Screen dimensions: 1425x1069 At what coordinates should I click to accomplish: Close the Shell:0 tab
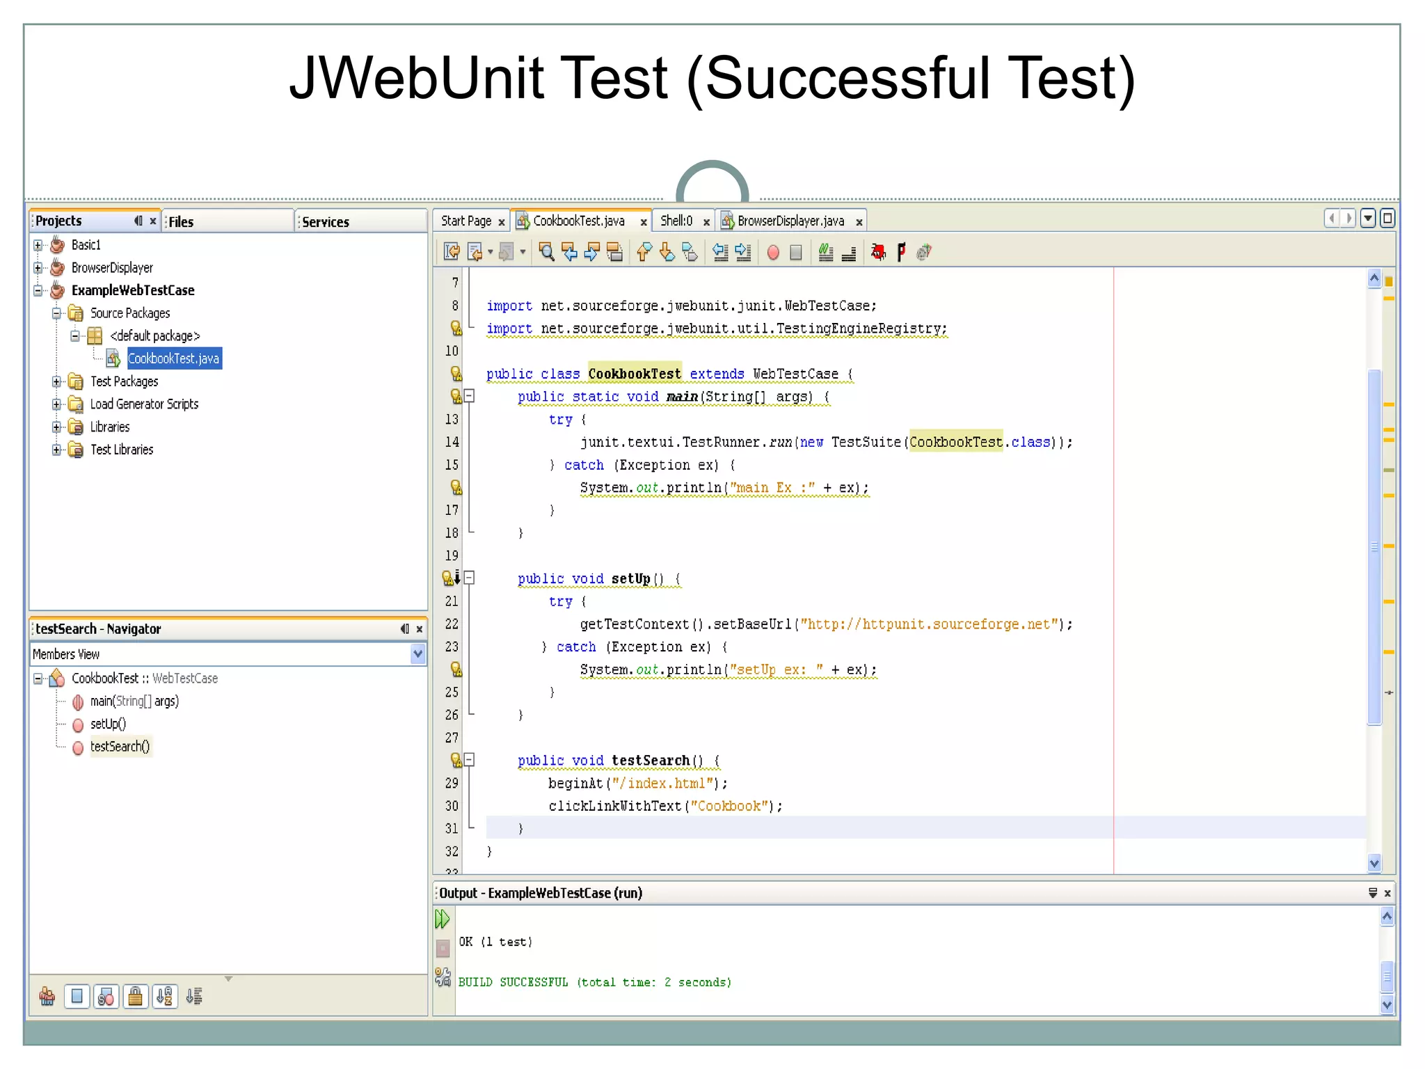[706, 222]
